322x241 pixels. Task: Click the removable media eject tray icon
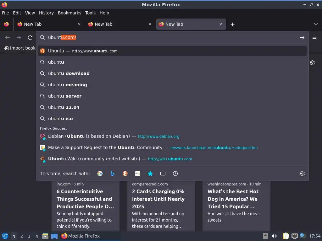(x=265, y=236)
